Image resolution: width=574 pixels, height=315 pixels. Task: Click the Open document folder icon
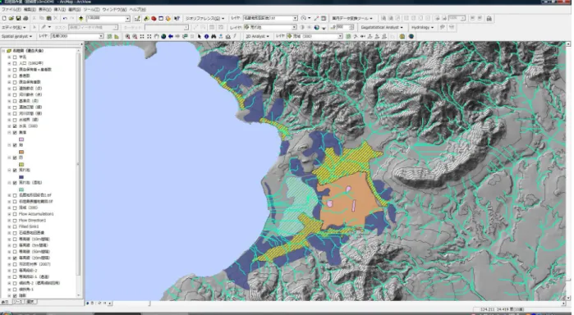(11, 18)
